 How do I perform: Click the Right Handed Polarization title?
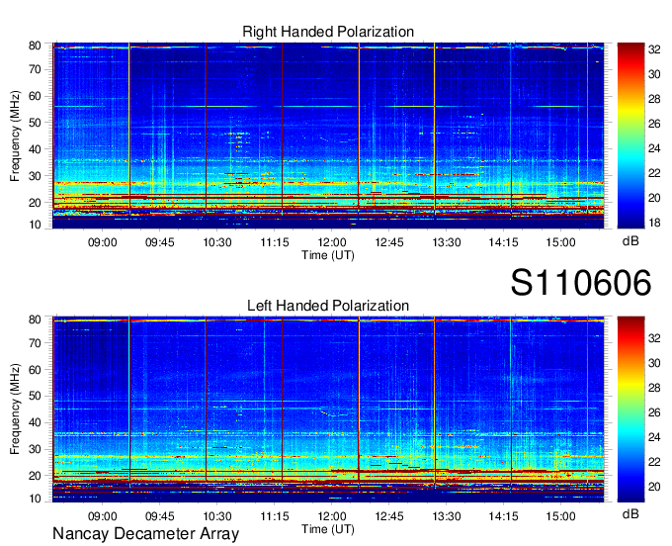click(328, 32)
